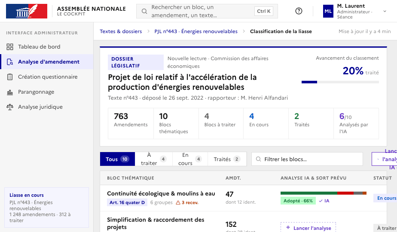Click the Mise à jour il y a 4 min text

pos(365,31)
